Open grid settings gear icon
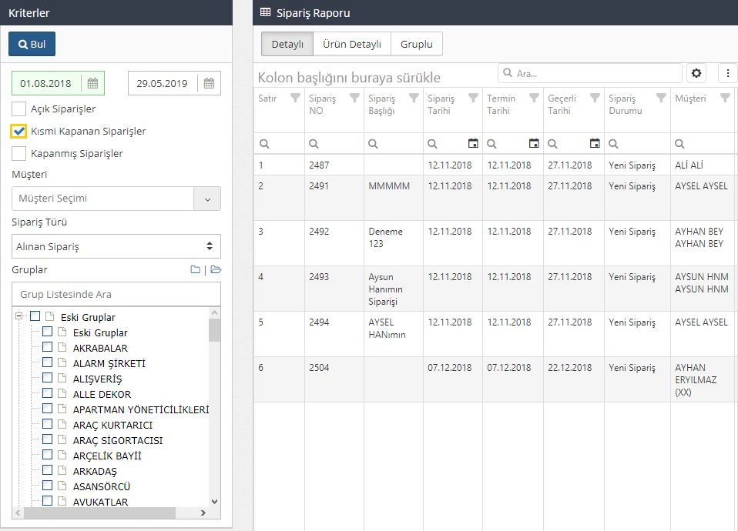The height and width of the screenshot is (531, 738). point(696,73)
